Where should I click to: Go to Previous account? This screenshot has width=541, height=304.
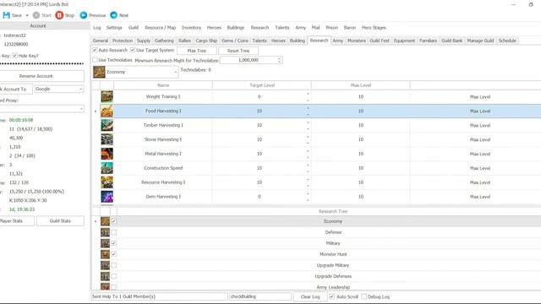[93, 15]
